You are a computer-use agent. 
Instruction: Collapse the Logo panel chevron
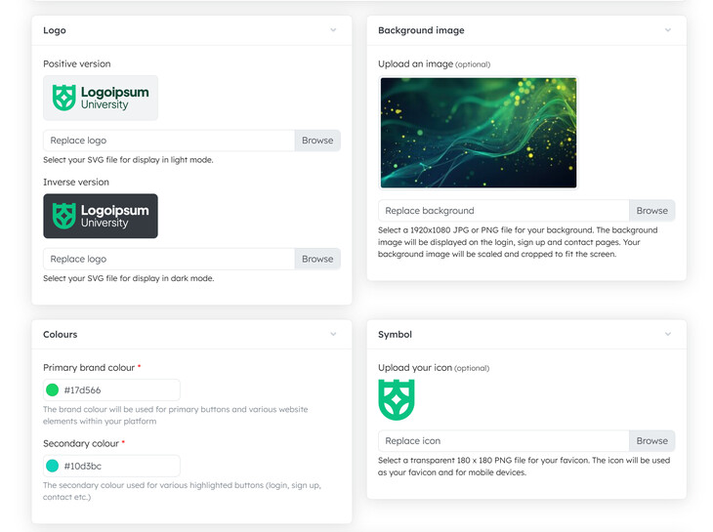[x=333, y=30]
